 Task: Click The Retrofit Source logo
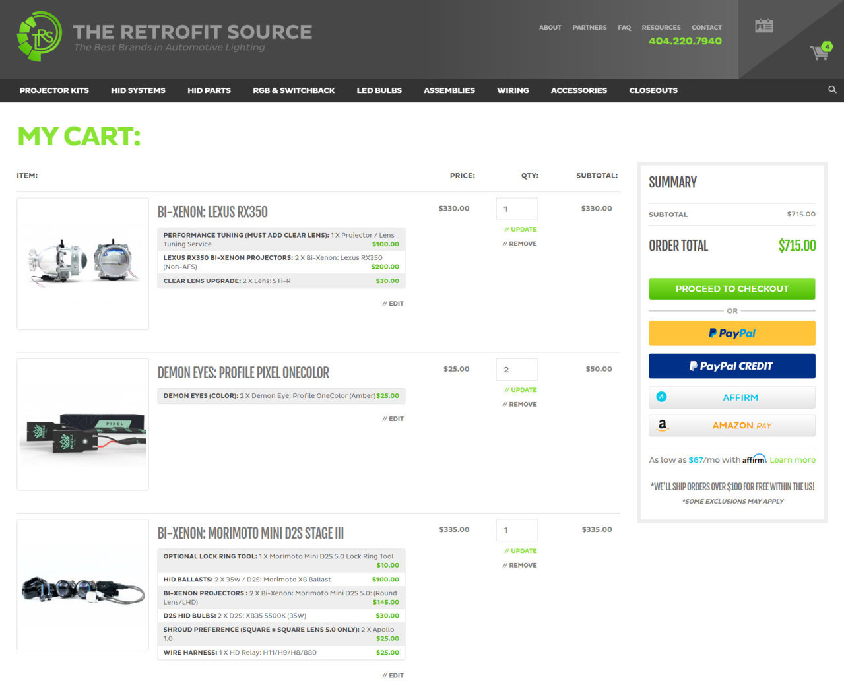165,37
